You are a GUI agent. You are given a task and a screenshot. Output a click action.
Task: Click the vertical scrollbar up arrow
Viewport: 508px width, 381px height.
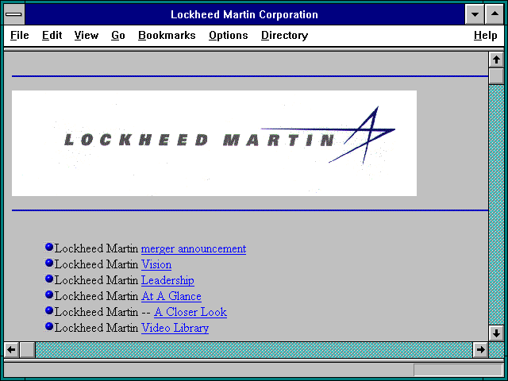click(x=496, y=60)
